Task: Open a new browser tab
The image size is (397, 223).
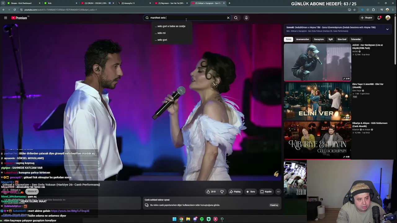Action: [229, 3]
